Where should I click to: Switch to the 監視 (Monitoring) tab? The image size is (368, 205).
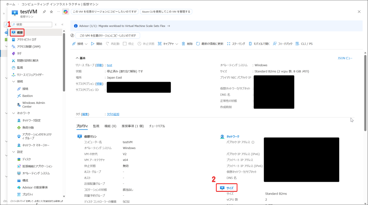(96, 126)
